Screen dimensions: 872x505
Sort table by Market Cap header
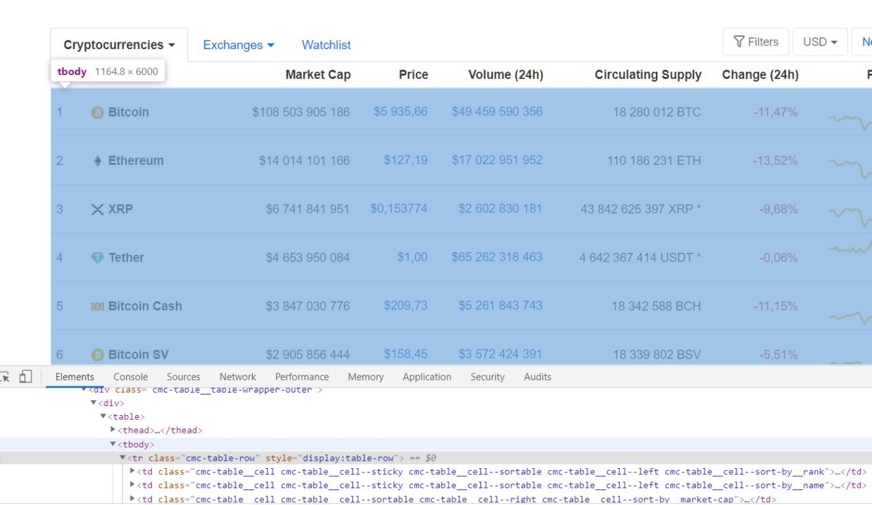pyautogui.click(x=318, y=75)
